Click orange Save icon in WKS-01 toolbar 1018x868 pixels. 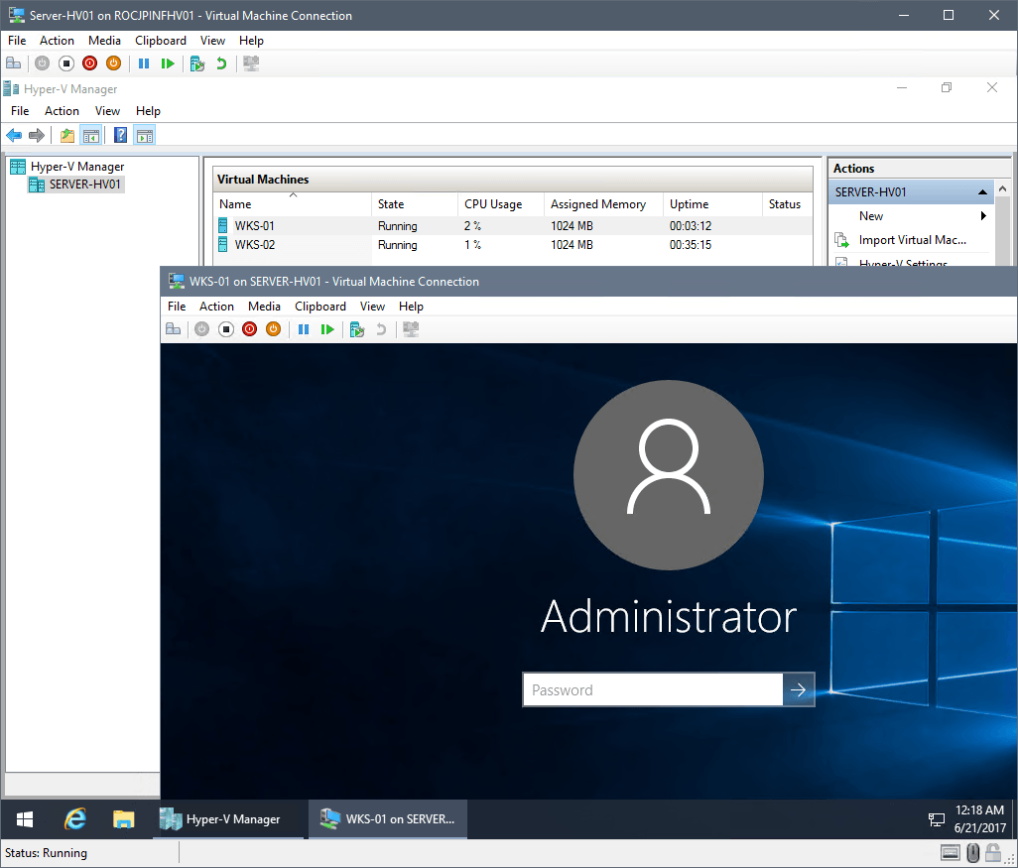coord(273,329)
